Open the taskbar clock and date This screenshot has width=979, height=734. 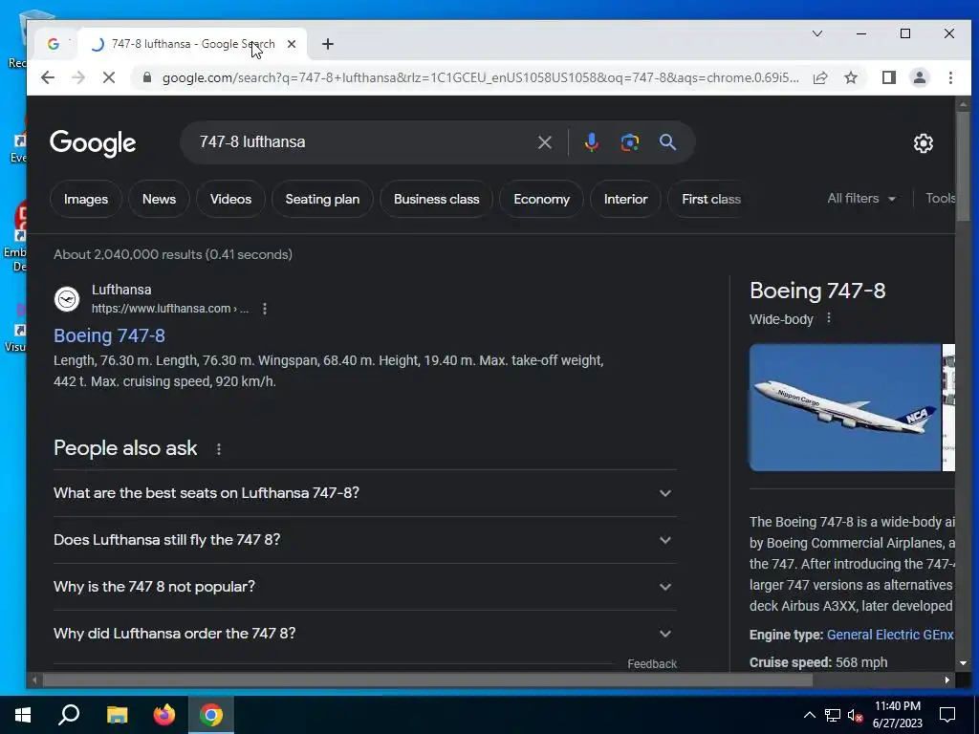(x=897, y=715)
